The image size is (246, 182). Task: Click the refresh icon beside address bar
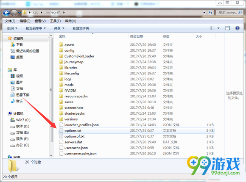[x=210, y=13]
